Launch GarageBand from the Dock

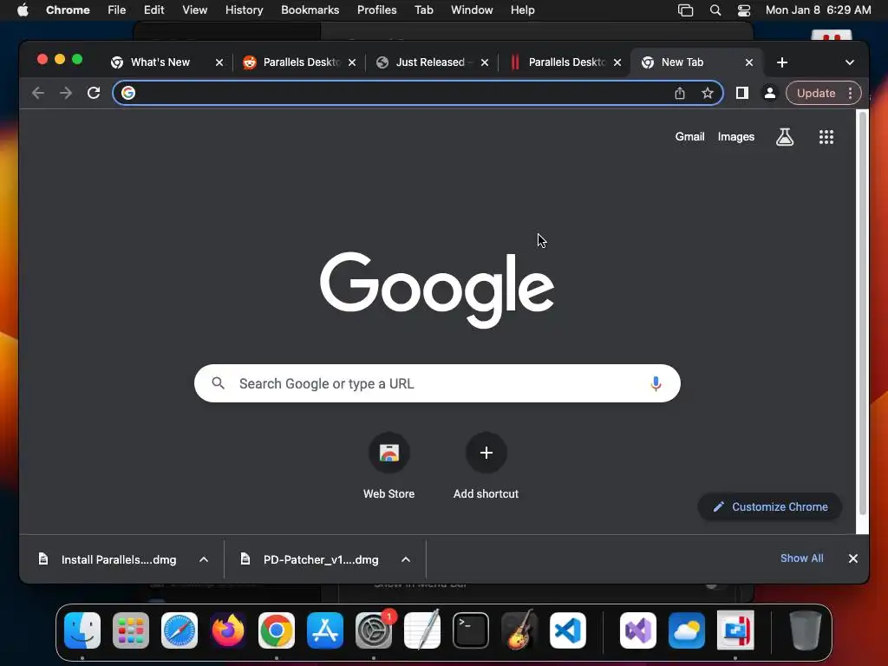(519, 630)
